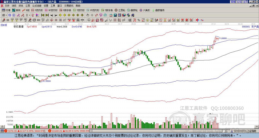Jump to first bar with green skip-back icon
Screen dimensions: 259x138
pyautogui.click(x=43, y=15)
